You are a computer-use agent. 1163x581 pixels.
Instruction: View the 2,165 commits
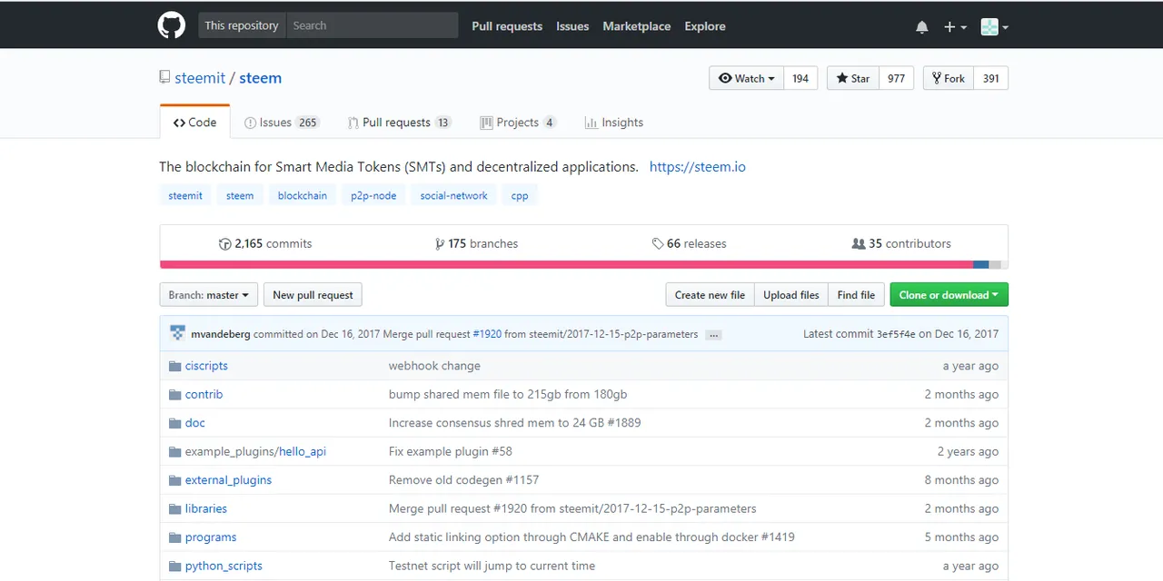(x=265, y=243)
